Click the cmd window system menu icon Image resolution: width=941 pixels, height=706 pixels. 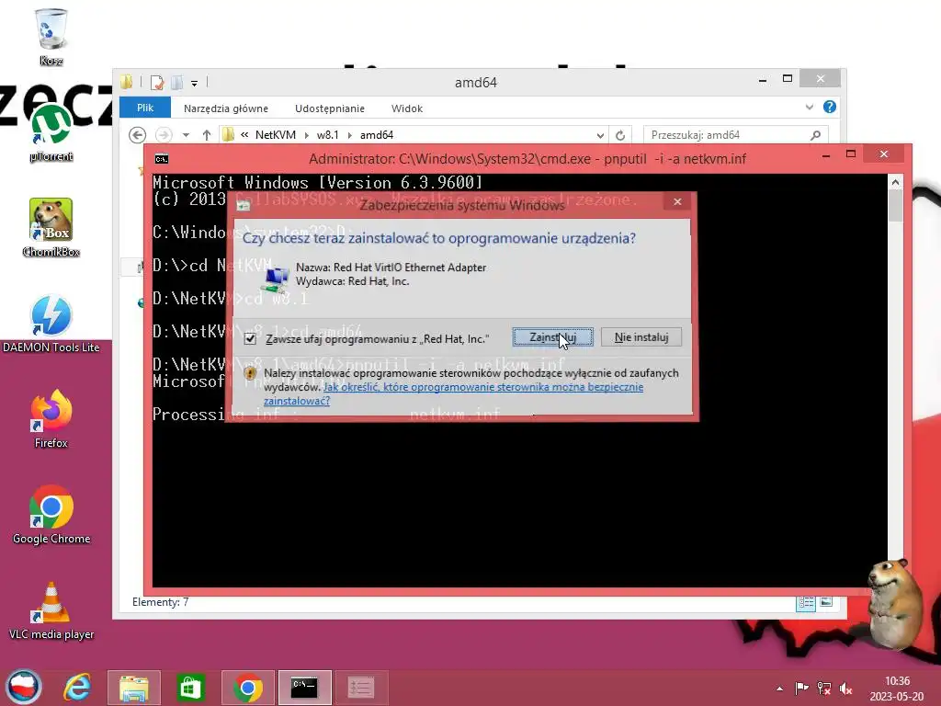pyautogui.click(x=162, y=159)
